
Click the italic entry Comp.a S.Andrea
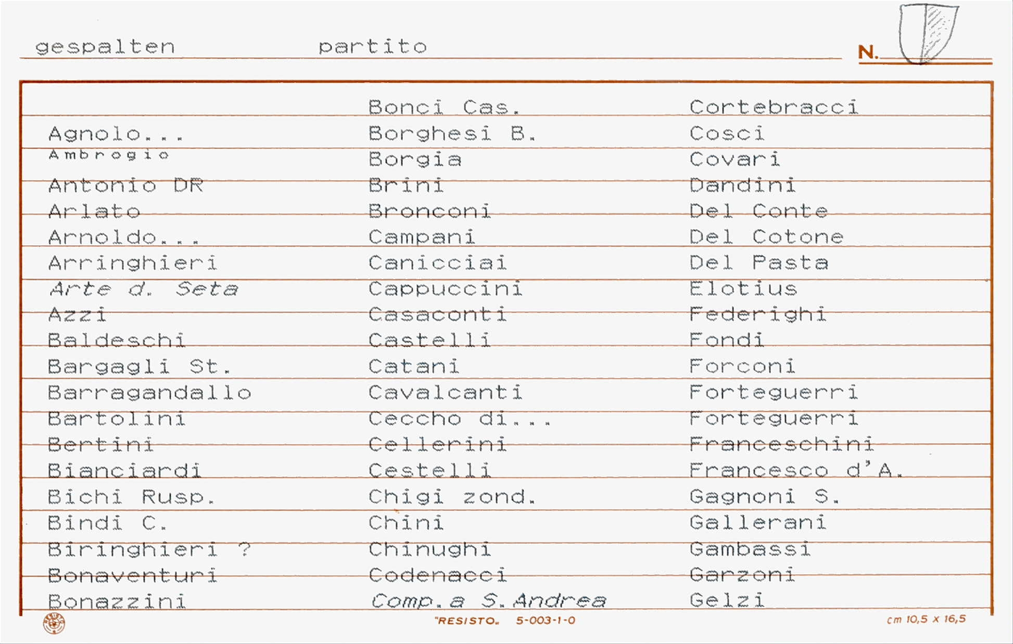click(x=488, y=600)
